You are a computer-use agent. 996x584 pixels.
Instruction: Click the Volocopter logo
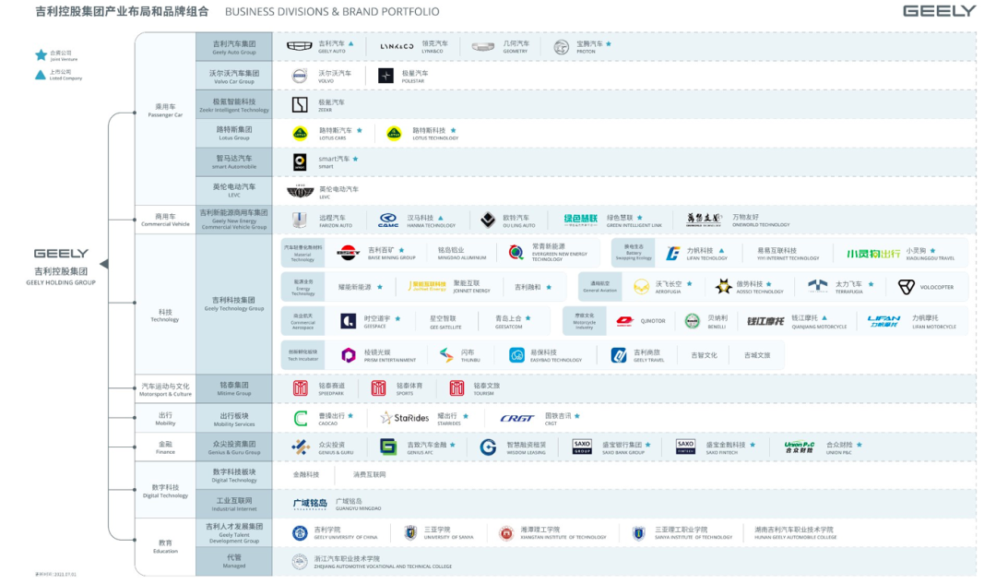point(907,287)
